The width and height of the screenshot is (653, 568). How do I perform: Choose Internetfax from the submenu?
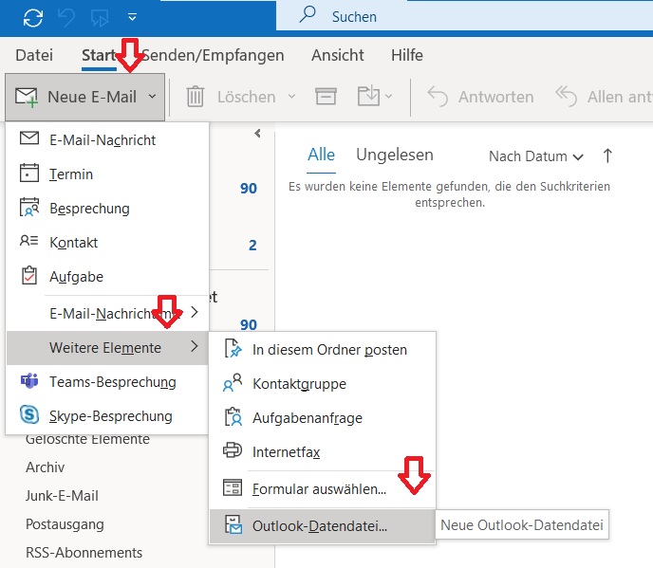coord(323,452)
